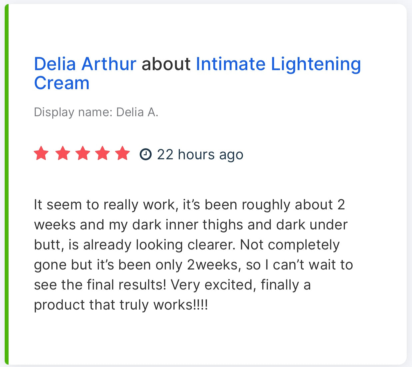Viewport: 412px width, 367px height.
Task: Click the second red rating star
Action: [x=62, y=154]
